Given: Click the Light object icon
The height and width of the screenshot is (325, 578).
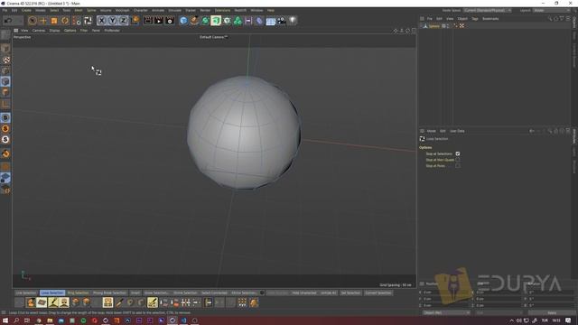Looking at the screenshot, I should (293, 21).
